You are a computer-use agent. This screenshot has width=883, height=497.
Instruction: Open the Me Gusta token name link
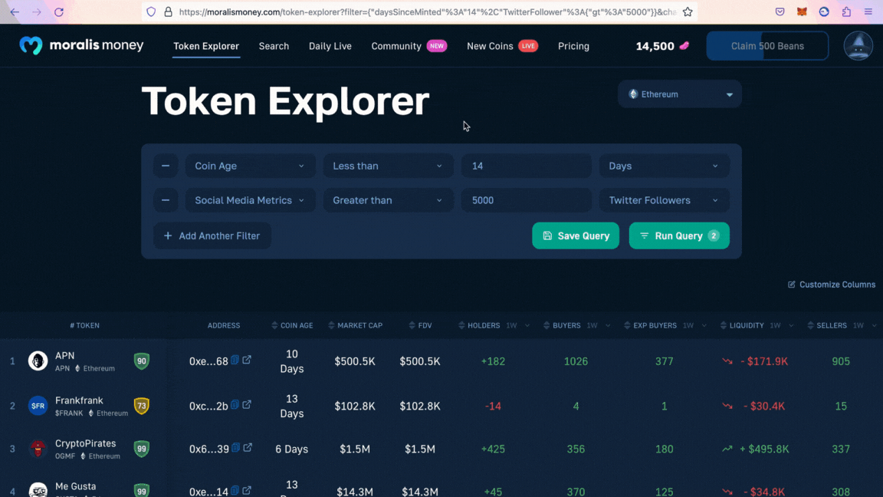click(75, 486)
